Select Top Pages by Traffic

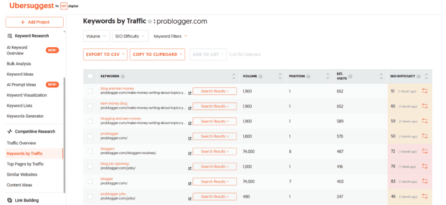tap(25, 164)
